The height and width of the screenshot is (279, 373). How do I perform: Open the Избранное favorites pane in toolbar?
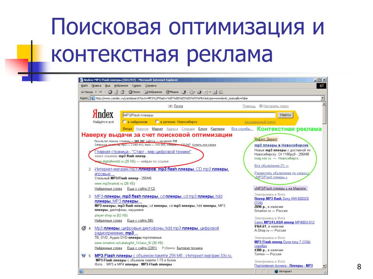(153, 92)
